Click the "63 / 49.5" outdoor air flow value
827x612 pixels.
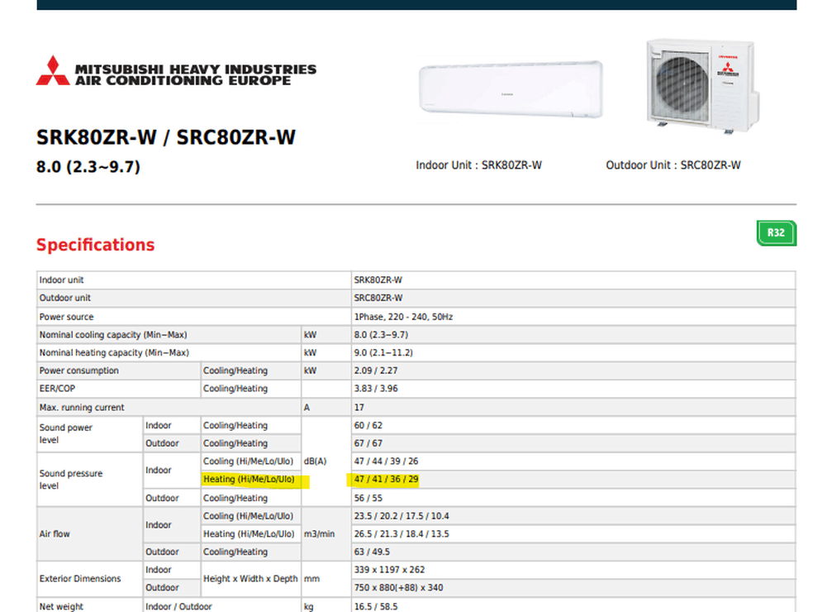coord(372,552)
